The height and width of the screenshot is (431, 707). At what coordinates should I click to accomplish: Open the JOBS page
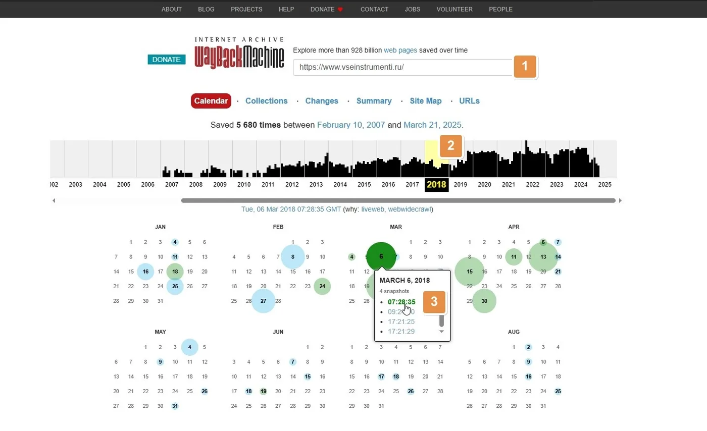[413, 9]
